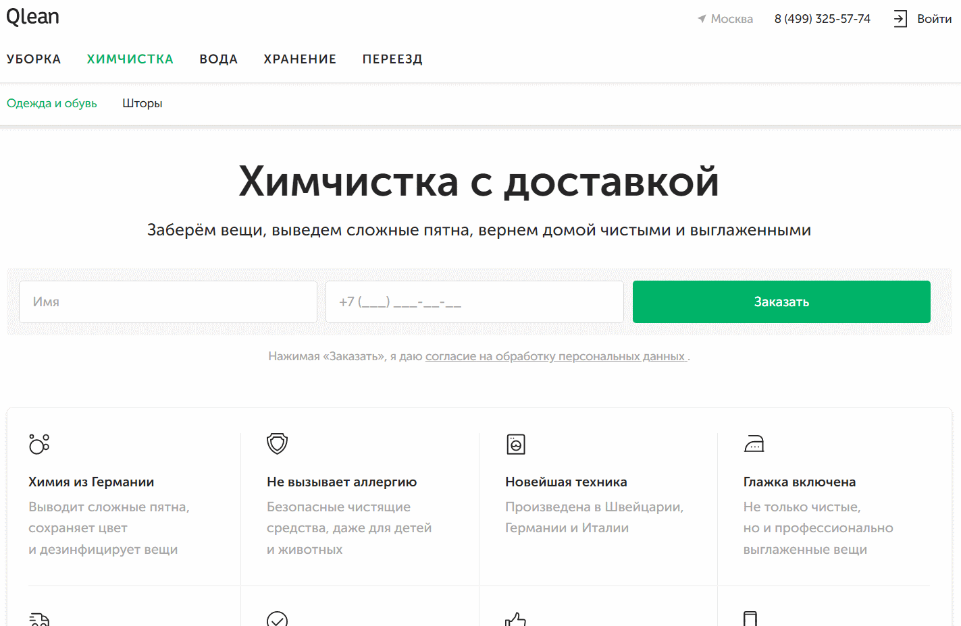The image size is (961, 626).
Task: Click the checkmark circle icon
Action: pyautogui.click(x=277, y=619)
